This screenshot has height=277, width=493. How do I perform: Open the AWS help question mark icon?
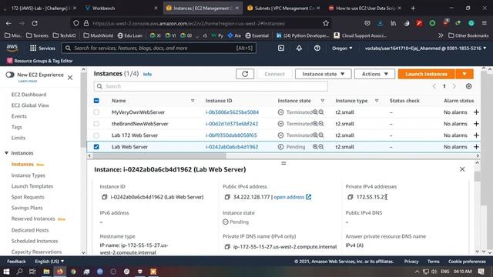tap(317, 48)
